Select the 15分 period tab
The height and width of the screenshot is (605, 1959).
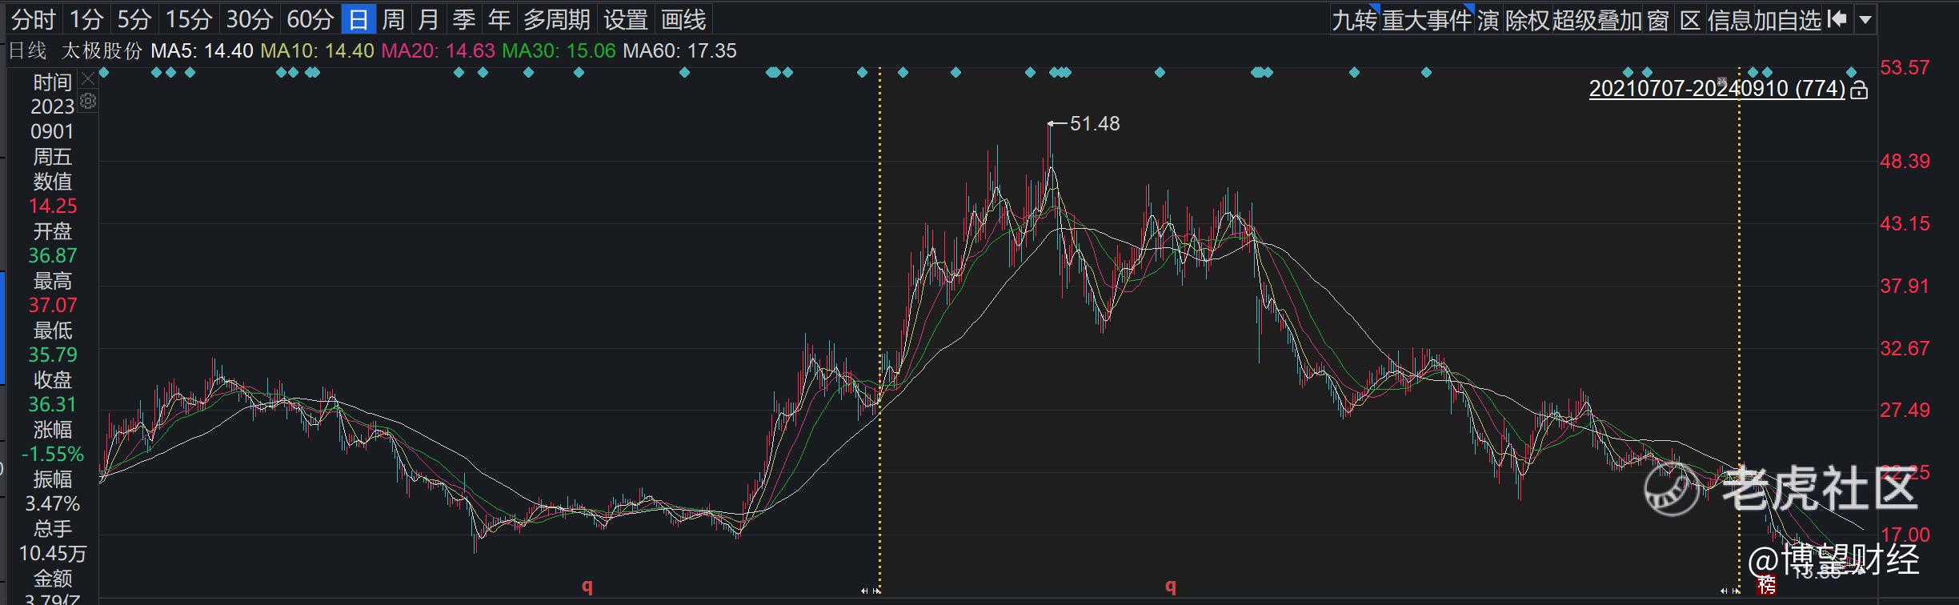pyautogui.click(x=189, y=19)
